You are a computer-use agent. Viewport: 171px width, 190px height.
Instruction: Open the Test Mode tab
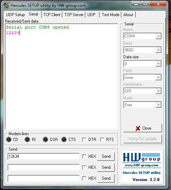(111, 15)
